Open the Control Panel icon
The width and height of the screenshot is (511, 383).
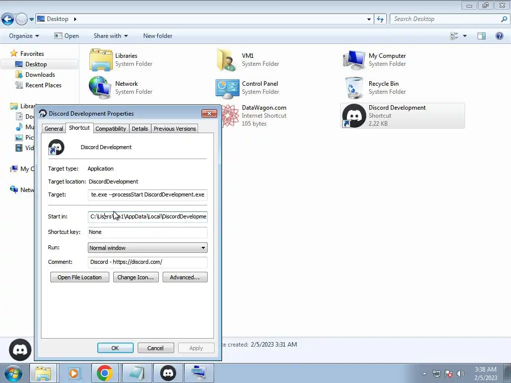(228, 88)
